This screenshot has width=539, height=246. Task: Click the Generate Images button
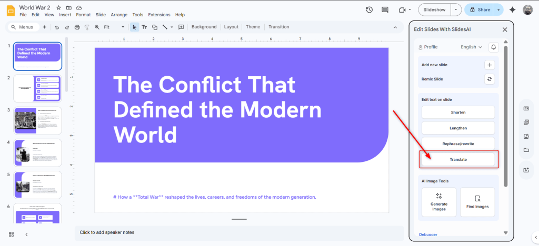(x=439, y=202)
